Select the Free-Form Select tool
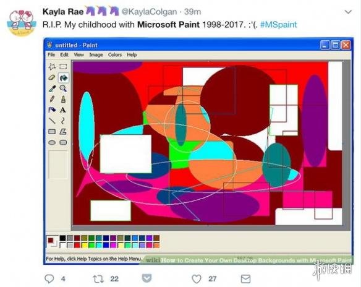 (52, 67)
